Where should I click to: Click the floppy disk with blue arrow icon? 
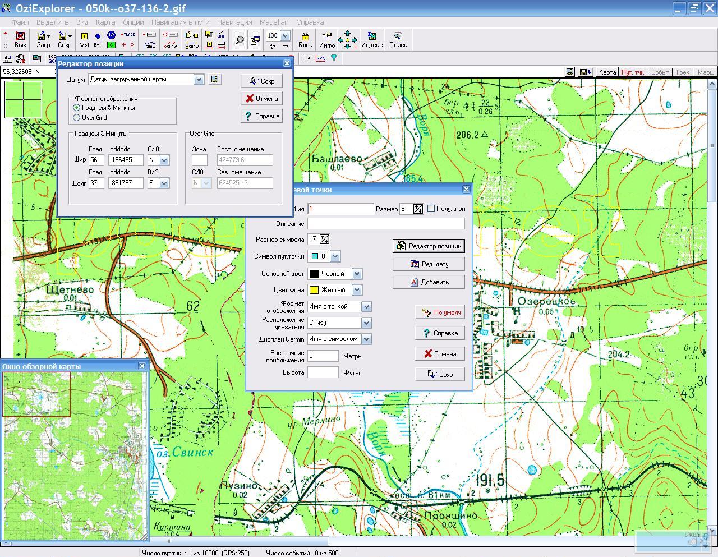click(586, 72)
